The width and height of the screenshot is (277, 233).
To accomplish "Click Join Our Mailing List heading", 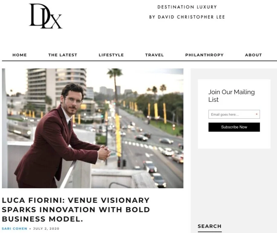I will click(231, 96).
